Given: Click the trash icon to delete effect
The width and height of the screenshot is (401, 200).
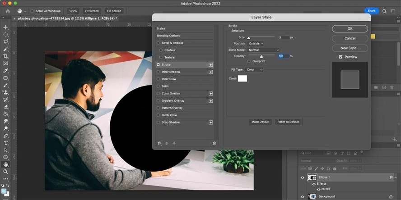Looking at the screenshot, I should pos(214,143).
